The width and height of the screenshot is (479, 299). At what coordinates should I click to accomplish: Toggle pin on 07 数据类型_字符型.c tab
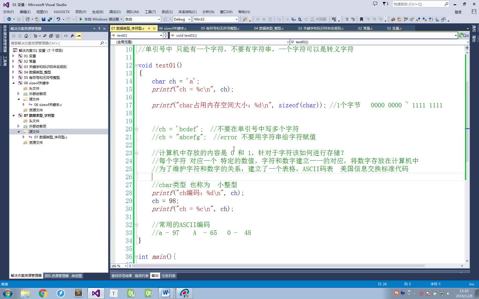pyautogui.click(x=149, y=28)
